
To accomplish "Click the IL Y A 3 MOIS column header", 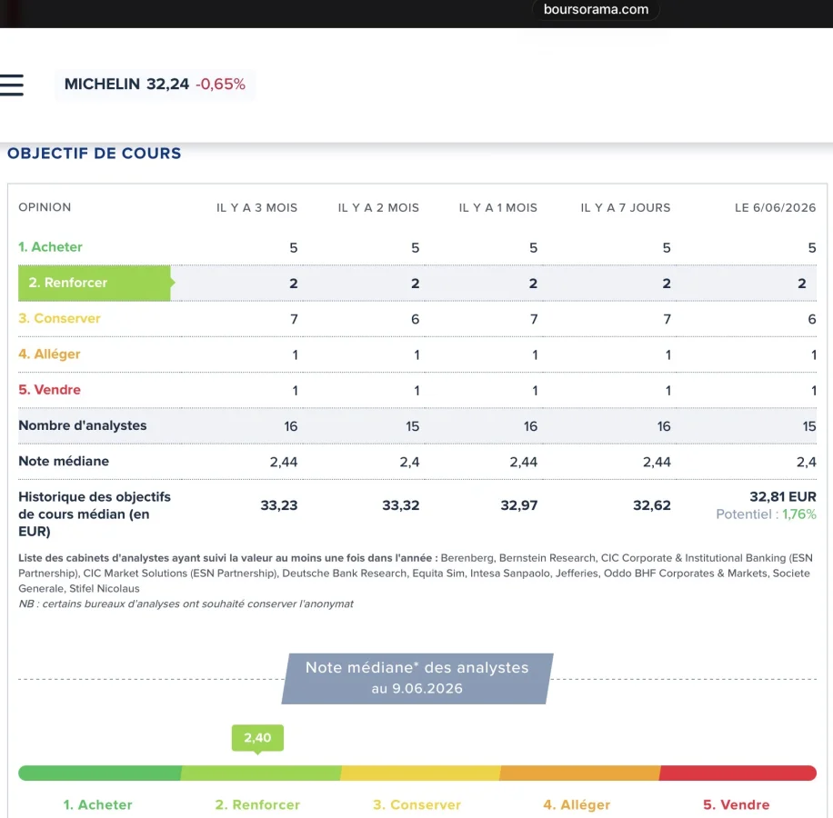I will [x=256, y=207].
